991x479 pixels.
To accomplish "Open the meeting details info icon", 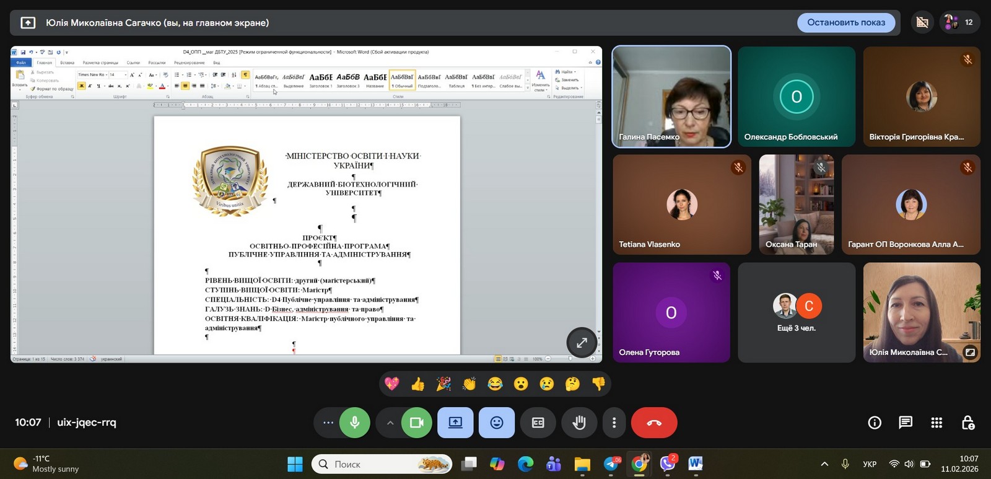I will pyautogui.click(x=875, y=423).
